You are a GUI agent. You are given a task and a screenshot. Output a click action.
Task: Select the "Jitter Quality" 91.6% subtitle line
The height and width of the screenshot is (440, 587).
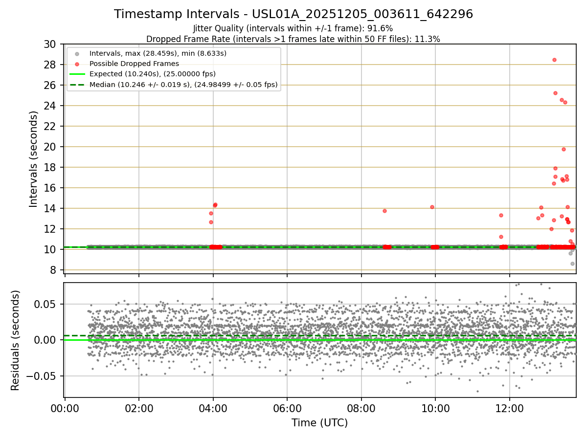(293, 28)
